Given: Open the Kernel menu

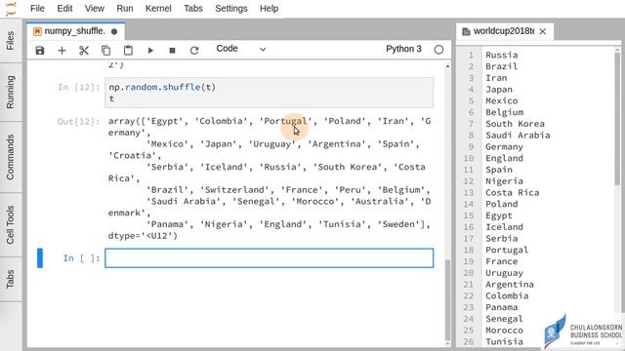Looking at the screenshot, I should pos(158,9).
